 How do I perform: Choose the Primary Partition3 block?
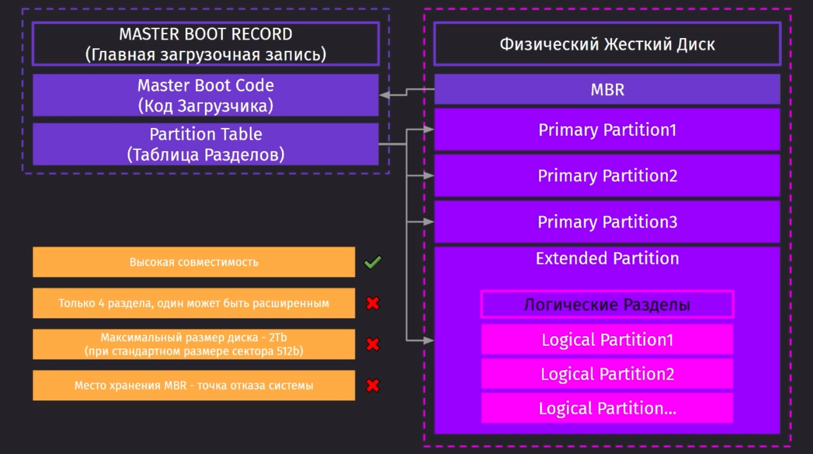(607, 222)
